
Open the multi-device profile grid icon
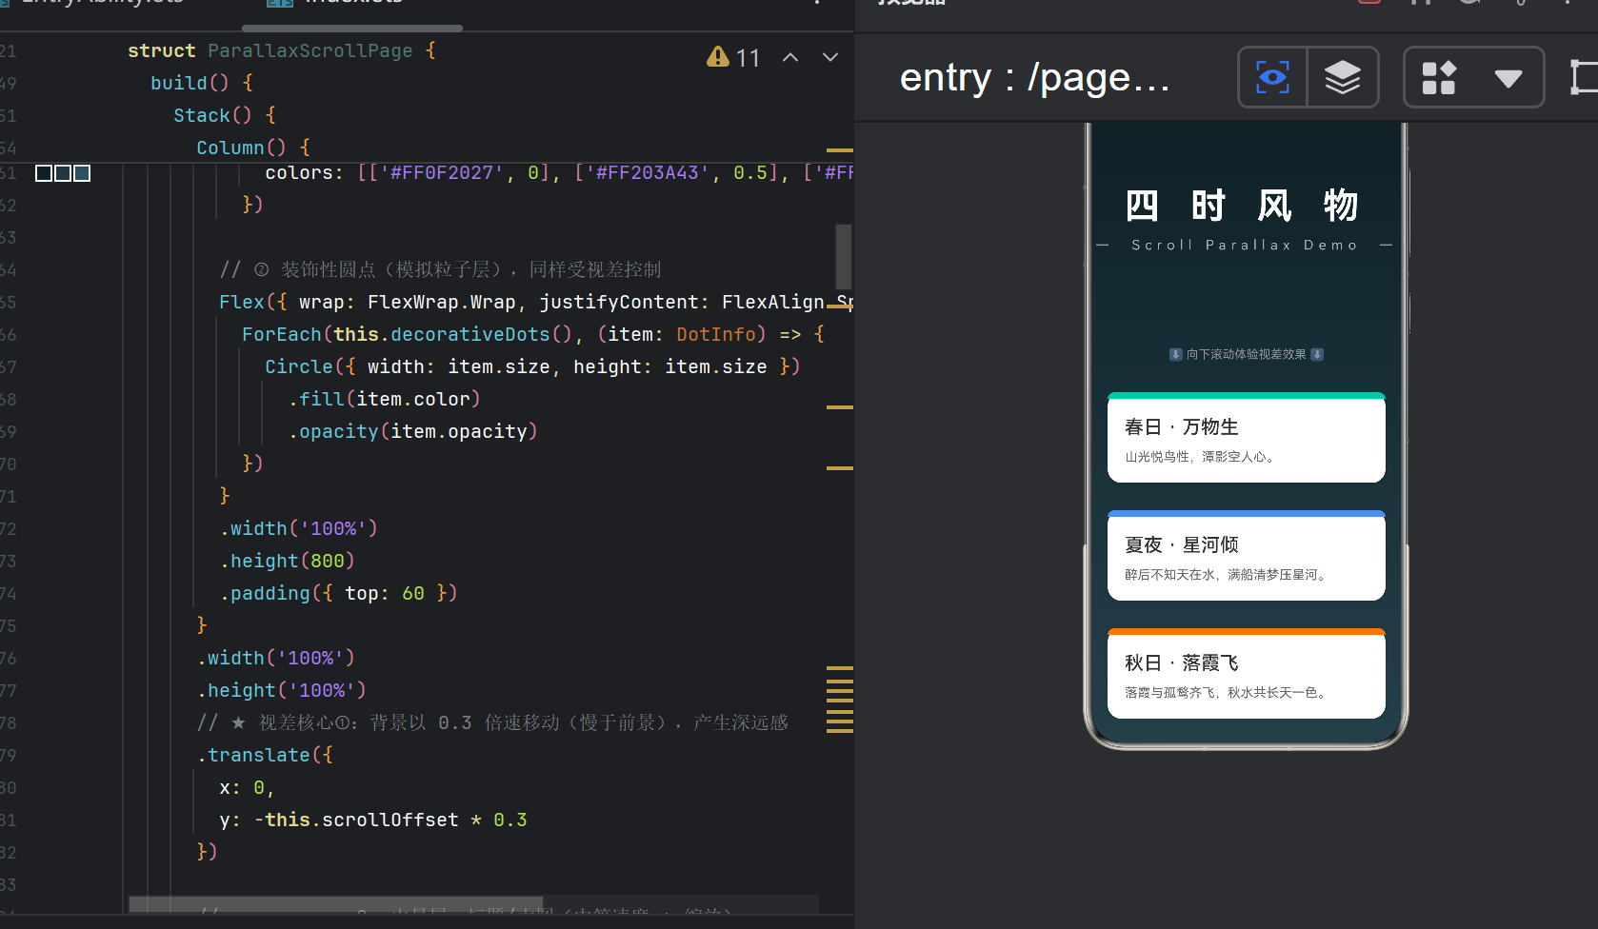1439,77
